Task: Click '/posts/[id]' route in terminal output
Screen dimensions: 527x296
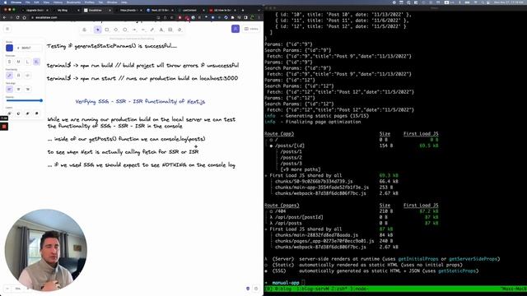Action: 289,146
